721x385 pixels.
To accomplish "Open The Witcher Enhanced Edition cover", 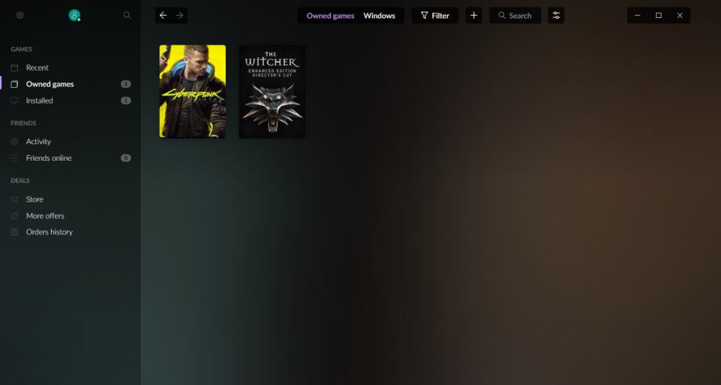I will point(271,91).
